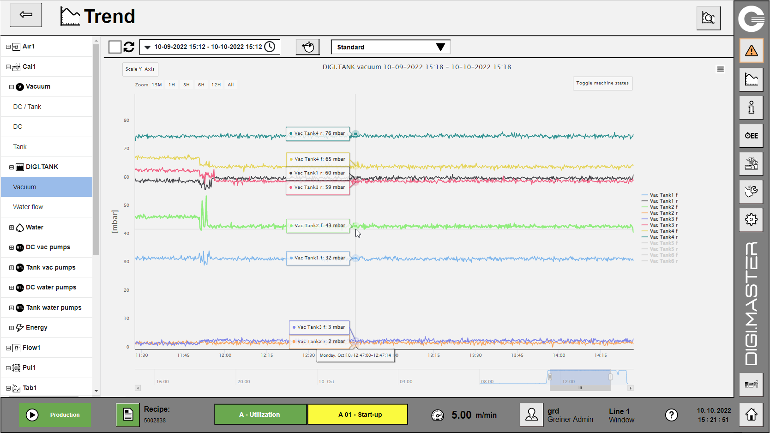
Task: Click the line speed gauge icon
Action: point(437,415)
